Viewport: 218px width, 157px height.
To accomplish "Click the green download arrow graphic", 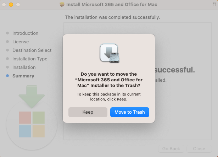I will point(32,97).
